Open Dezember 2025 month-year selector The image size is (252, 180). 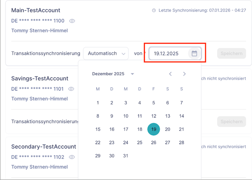pyautogui.click(x=113, y=74)
